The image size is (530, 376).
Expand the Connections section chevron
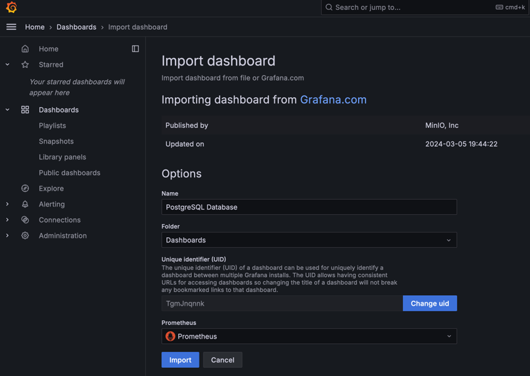click(8, 220)
